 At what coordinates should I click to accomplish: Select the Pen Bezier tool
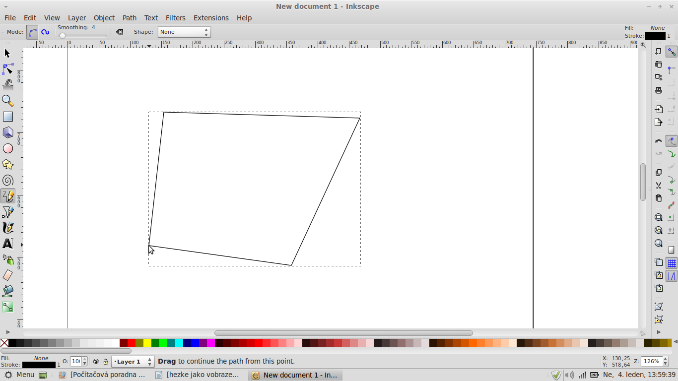[7, 212]
